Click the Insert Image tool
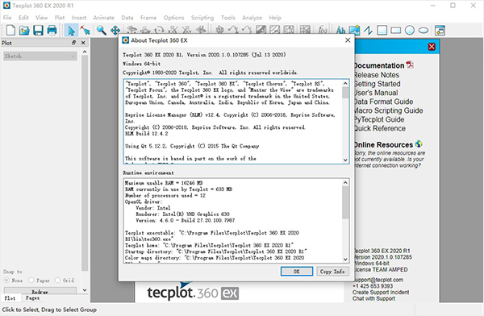This screenshot has width=484, height=316. [354, 31]
